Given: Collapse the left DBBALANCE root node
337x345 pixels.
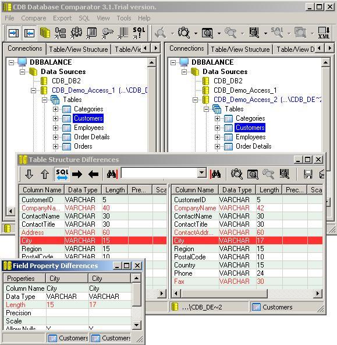Looking at the screenshot, I should (x=11, y=63).
